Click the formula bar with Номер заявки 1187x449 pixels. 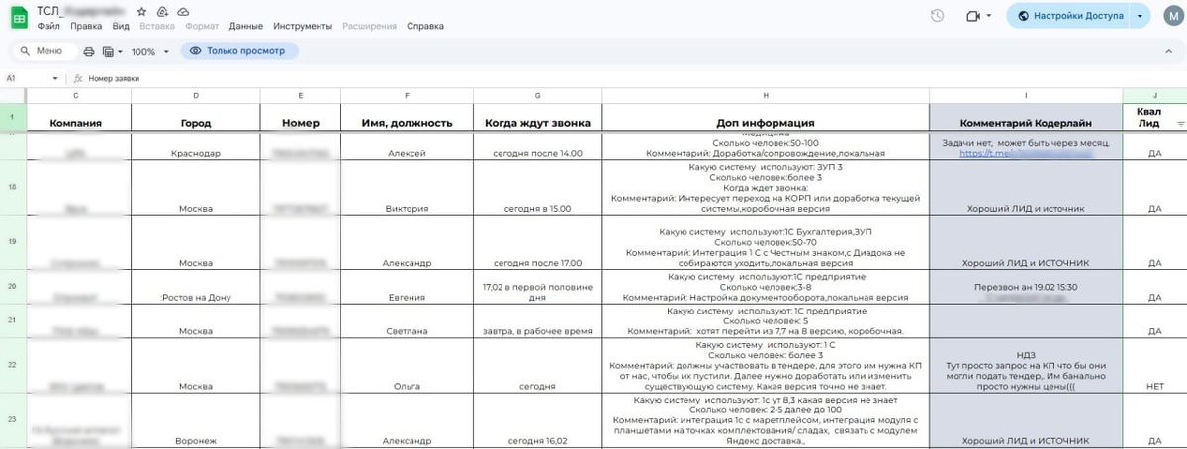633,77
